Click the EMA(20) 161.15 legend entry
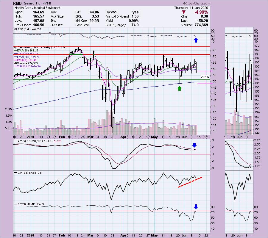The image size is (268, 238). 26,51
